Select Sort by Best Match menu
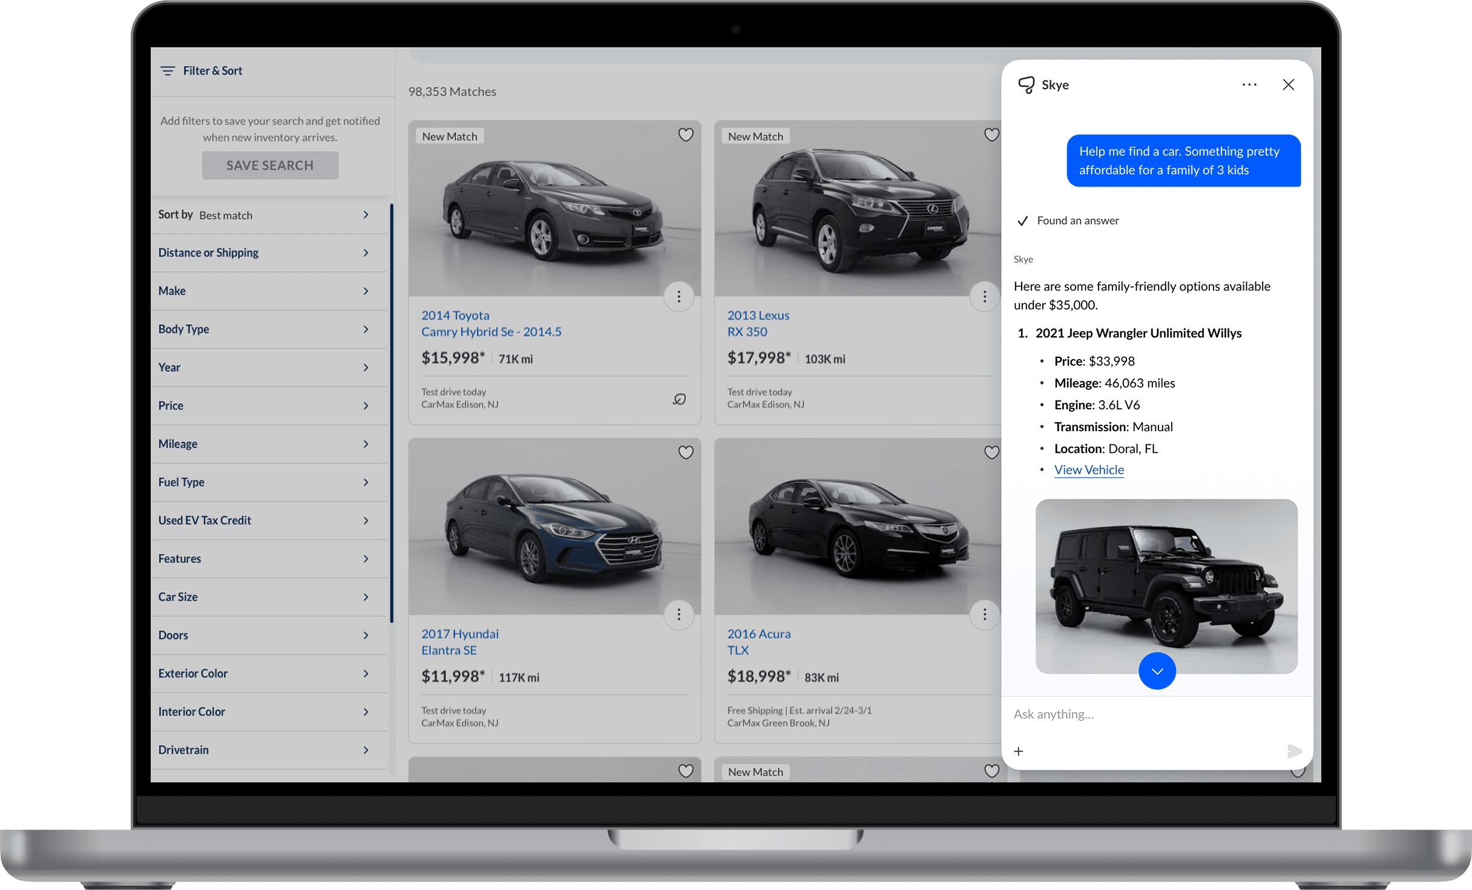1472x890 pixels. coord(267,214)
